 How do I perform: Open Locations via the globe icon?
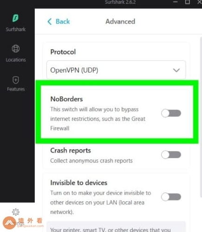(16, 49)
